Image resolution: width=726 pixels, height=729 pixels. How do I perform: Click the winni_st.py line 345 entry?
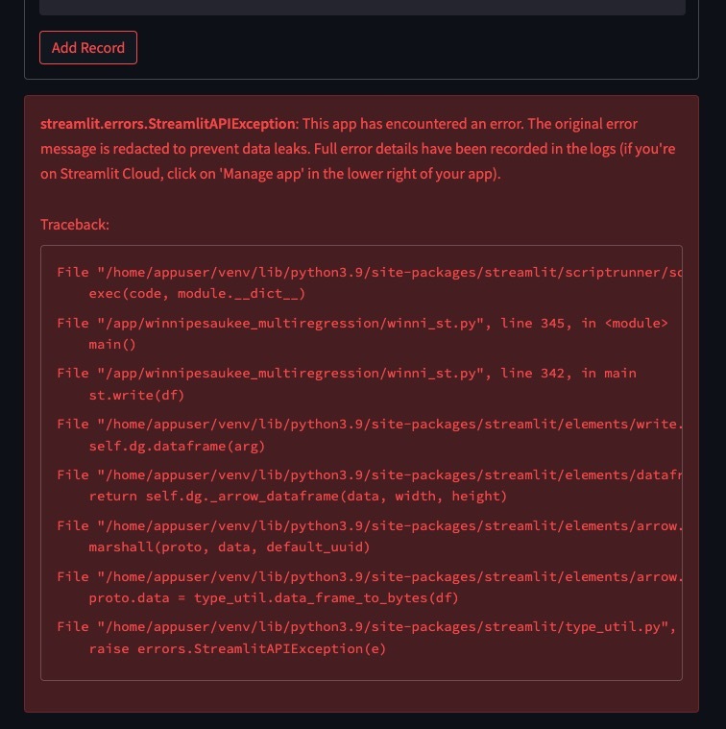tap(363, 323)
